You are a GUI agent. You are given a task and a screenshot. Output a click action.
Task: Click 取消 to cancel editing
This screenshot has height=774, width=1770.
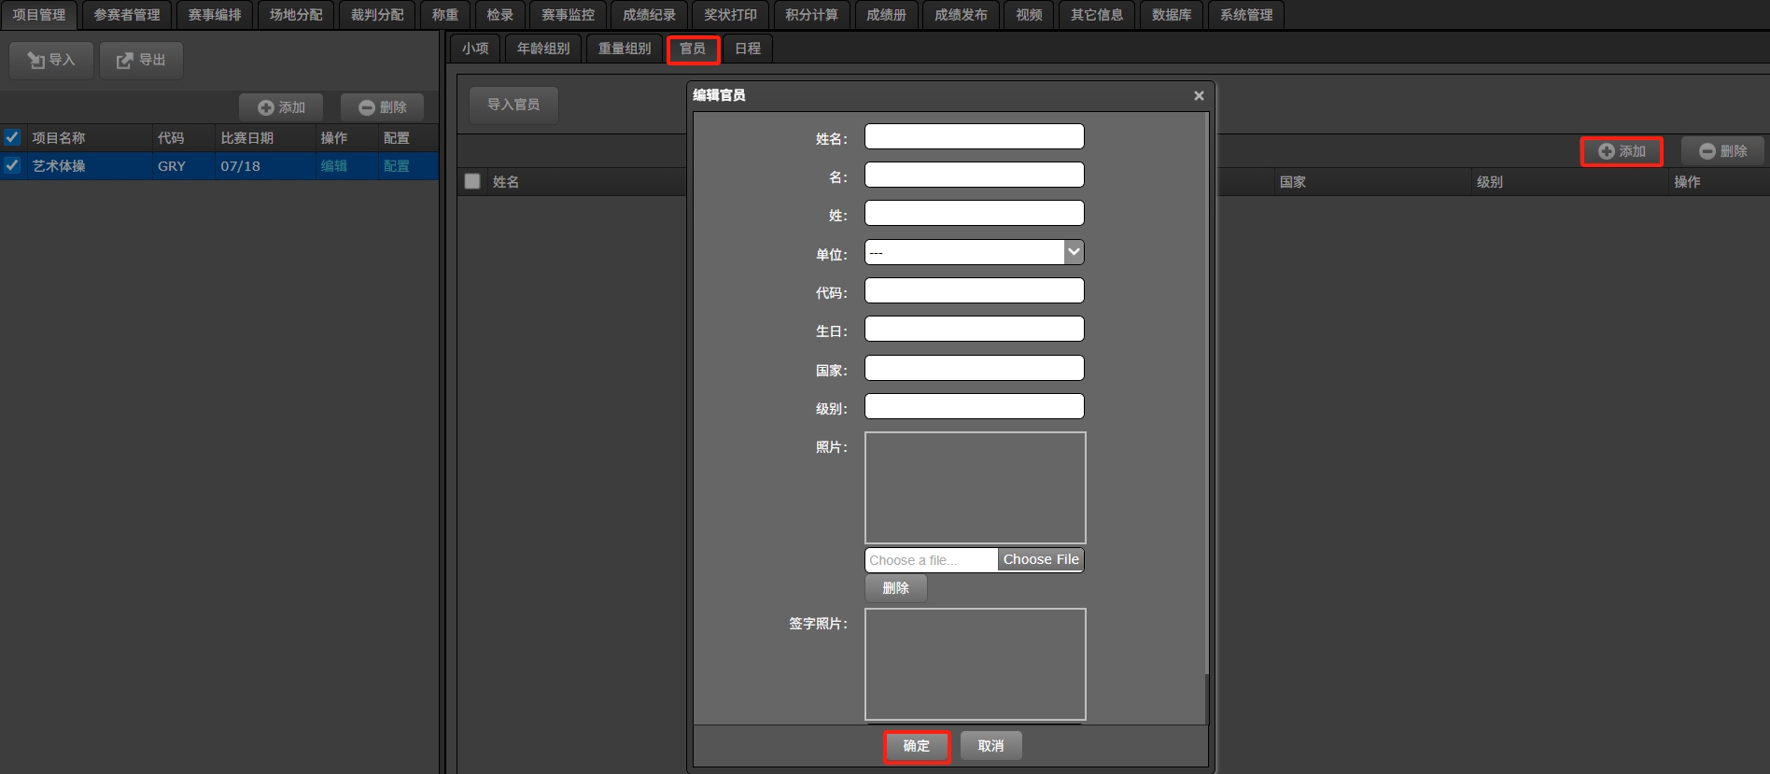990,746
